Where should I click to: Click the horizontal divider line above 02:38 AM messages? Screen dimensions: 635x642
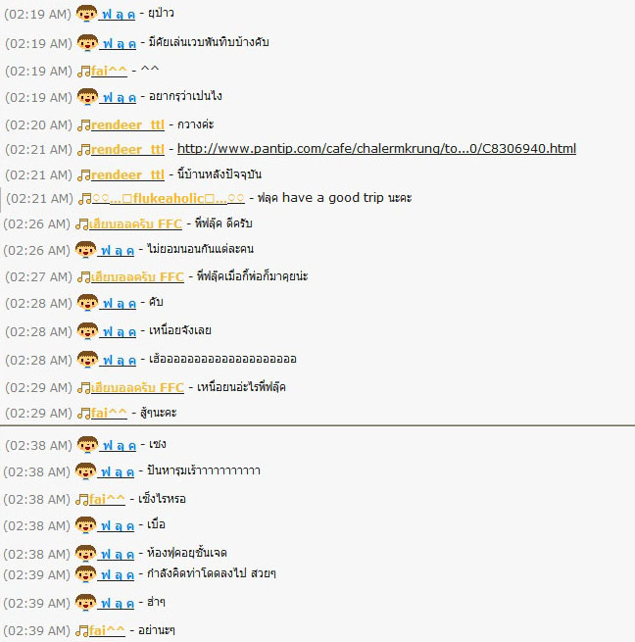coord(317,425)
